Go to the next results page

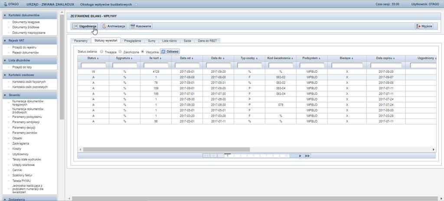point(300,156)
